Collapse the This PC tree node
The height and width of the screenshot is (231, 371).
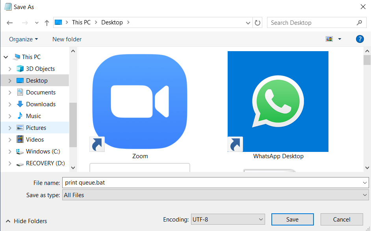tap(6, 57)
